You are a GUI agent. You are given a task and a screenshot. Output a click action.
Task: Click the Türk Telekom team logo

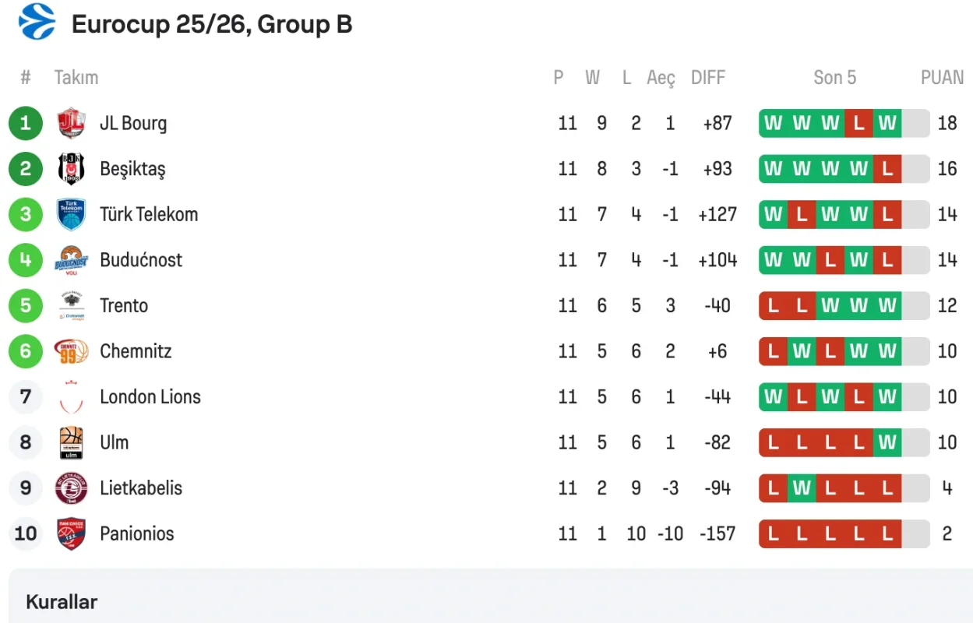(71, 214)
